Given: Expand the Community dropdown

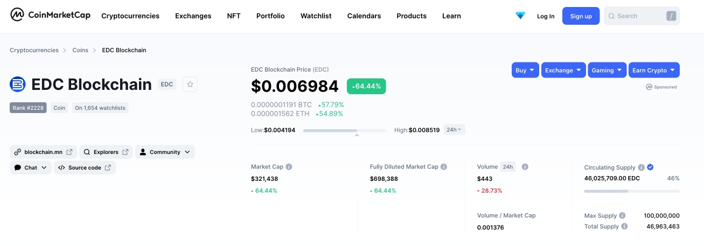Looking at the screenshot, I should click(165, 152).
